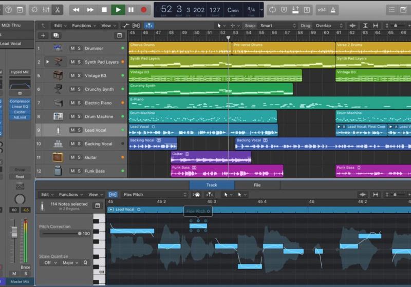Viewport: 411px width, 287px height.
Task: Click the Scale Quantize Q button
Action: (x=85, y=263)
